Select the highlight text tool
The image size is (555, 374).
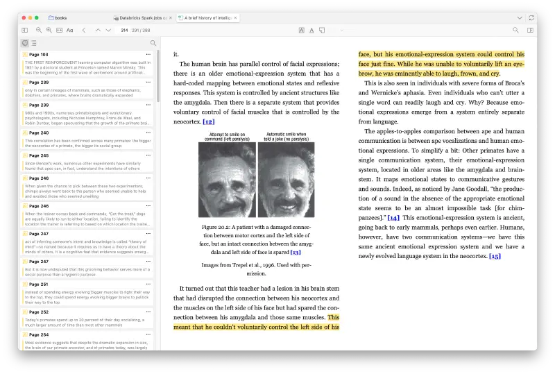[301, 31]
